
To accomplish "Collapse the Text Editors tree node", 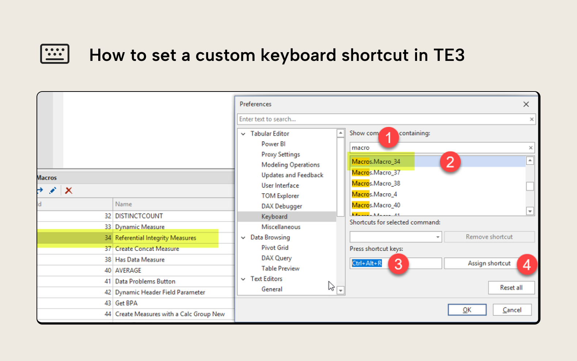I will [243, 279].
